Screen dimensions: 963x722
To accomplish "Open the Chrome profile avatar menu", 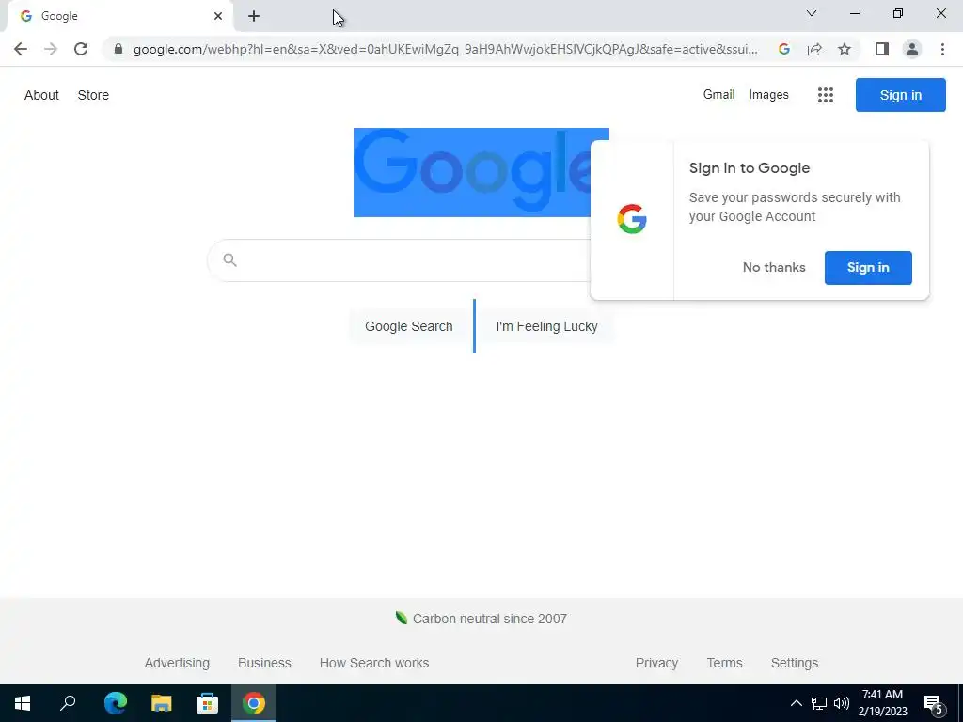I will [912, 49].
